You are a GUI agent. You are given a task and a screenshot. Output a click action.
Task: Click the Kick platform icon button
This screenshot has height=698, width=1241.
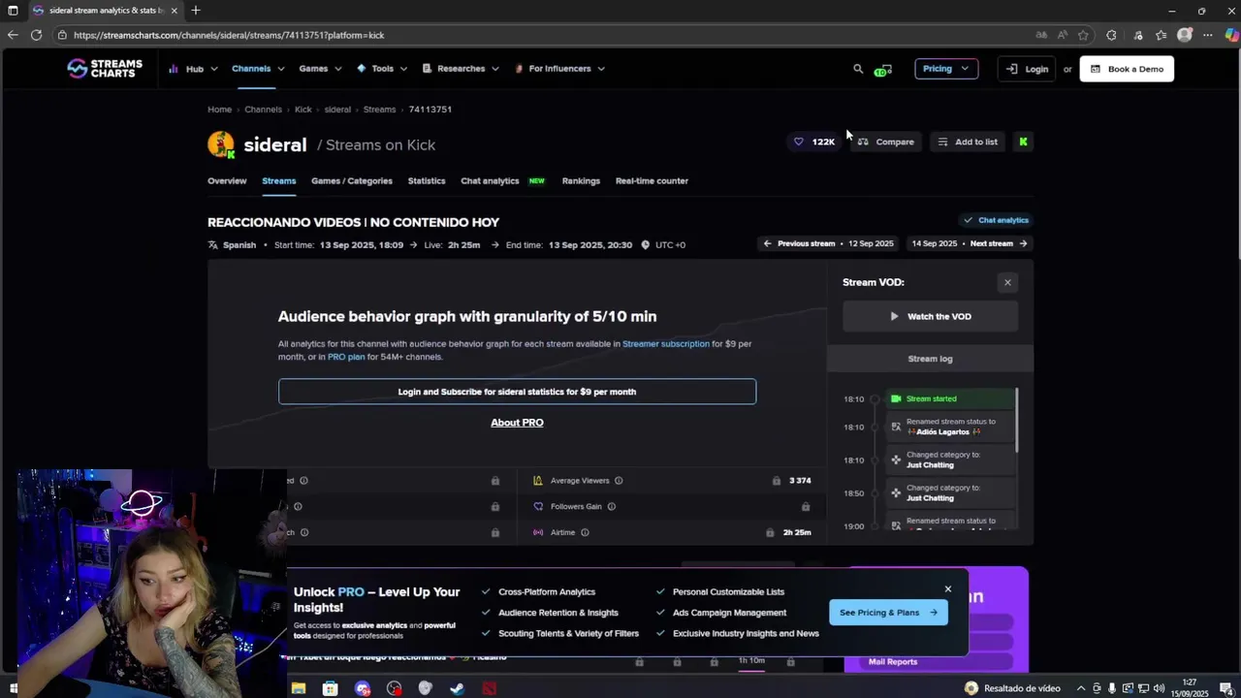tap(1023, 142)
